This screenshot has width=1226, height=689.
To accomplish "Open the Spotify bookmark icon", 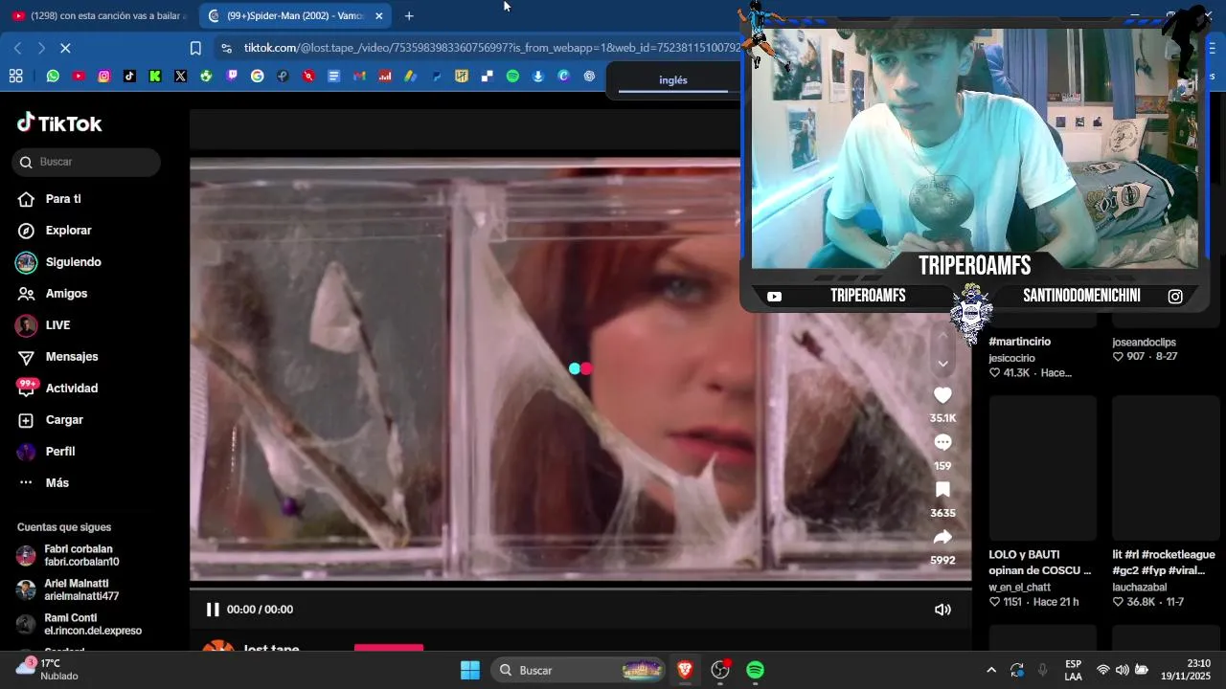I will 512,77.
